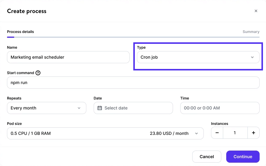Focus the Name field with Marketing email scheduler
Image resolution: width=266 pixels, height=166 pixels.
[x=68, y=57]
